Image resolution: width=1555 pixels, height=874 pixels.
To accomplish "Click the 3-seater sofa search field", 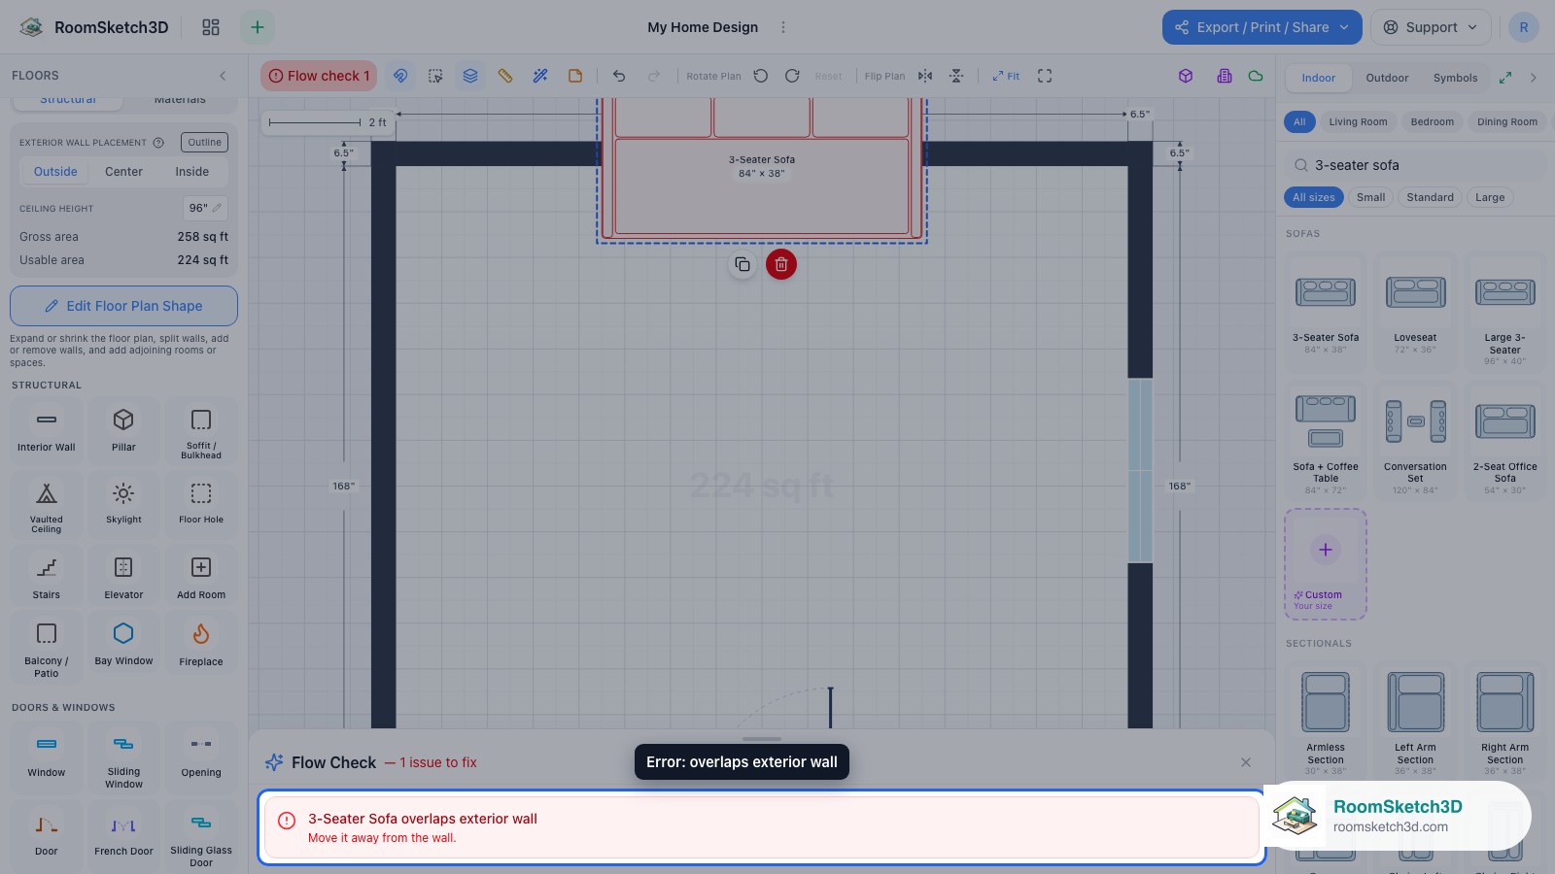I will coord(1415,165).
